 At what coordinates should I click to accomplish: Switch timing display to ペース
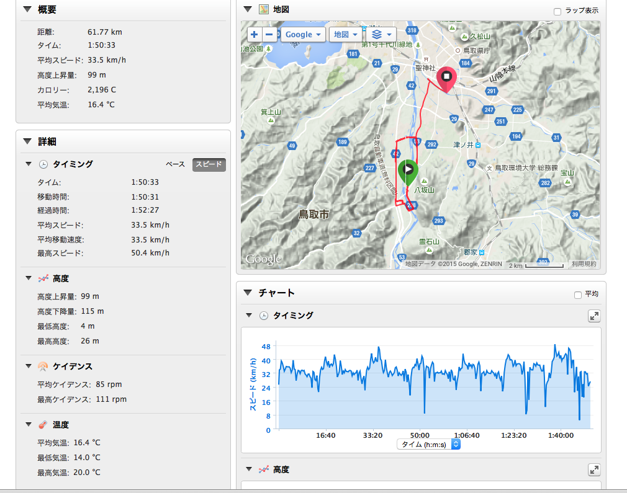[x=175, y=164]
